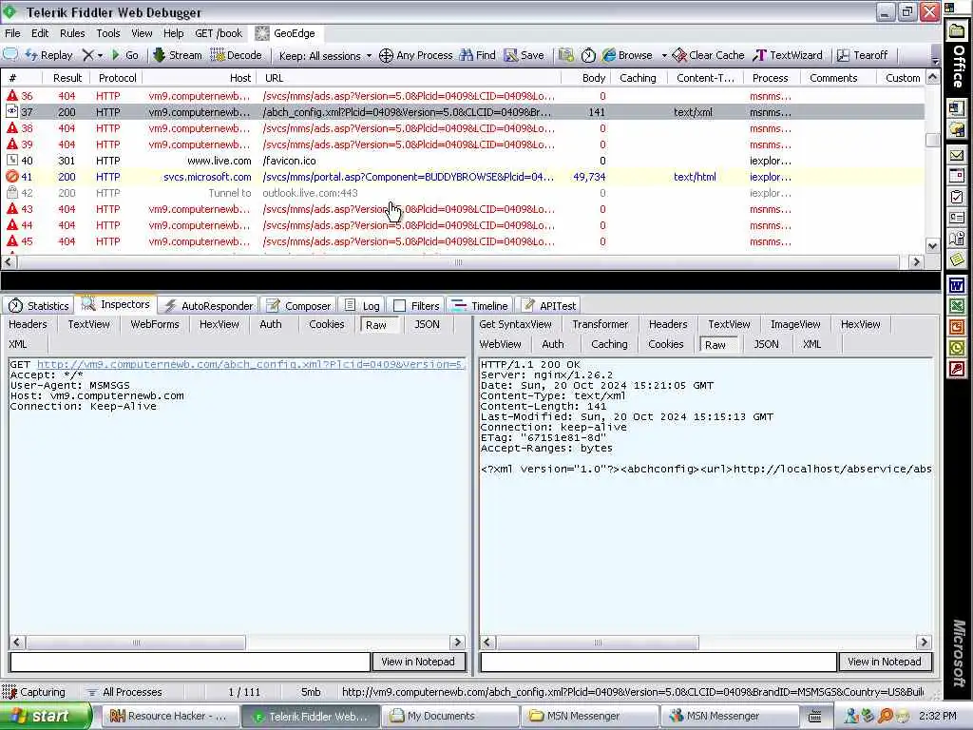Viewport: 973px width, 730px height.
Task: Open the Tools menu
Action: point(108,33)
